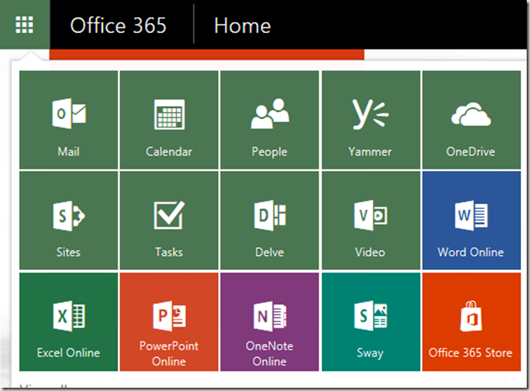This screenshot has width=530, height=391.
Task: Launch Word Online tile
Action: 472,221
